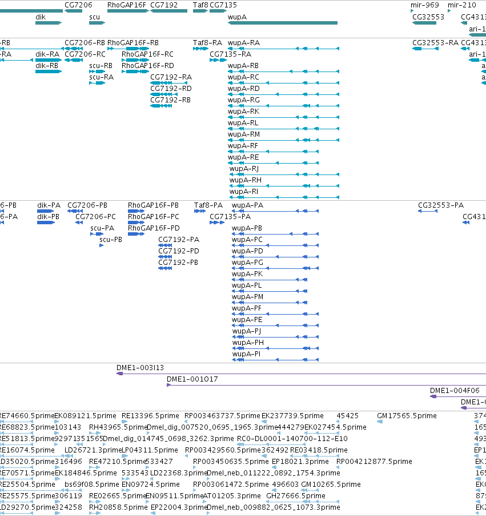Click the DME1-004F06 clone label
Viewport: 486px width, 516px height.
tap(455, 391)
